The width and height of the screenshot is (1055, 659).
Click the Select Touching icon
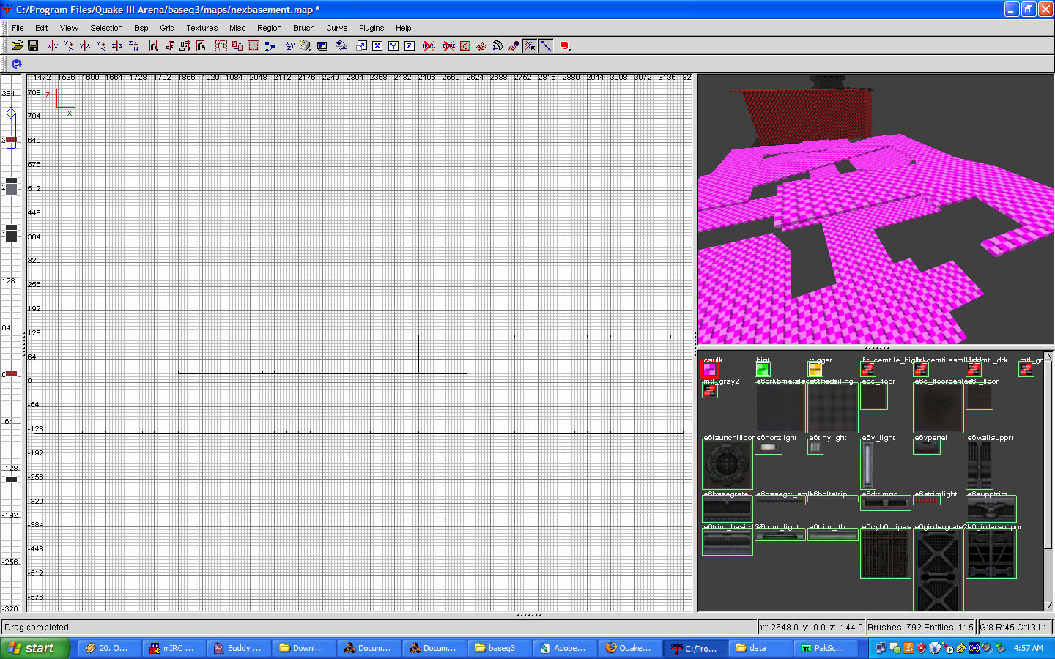[169, 45]
